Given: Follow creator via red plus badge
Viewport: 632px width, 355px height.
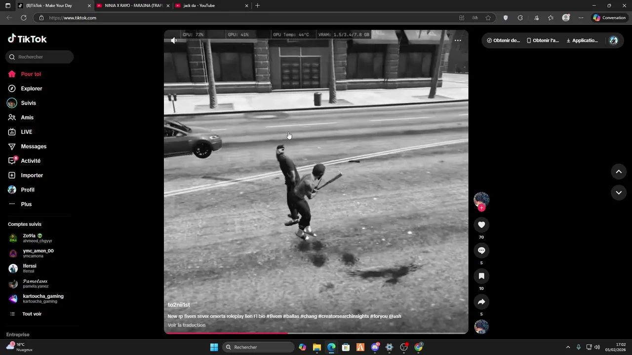Looking at the screenshot, I should pyautogui.click(x=481, y=208).
